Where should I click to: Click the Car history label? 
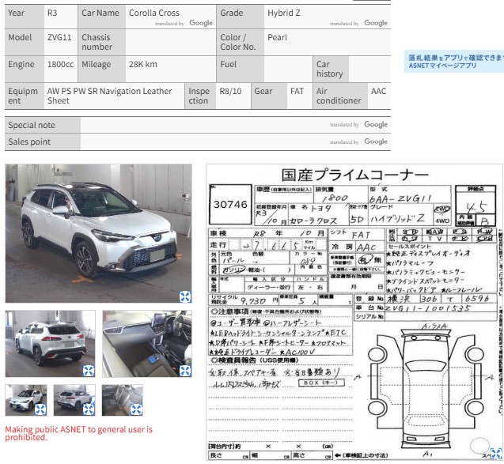(329, 69)
